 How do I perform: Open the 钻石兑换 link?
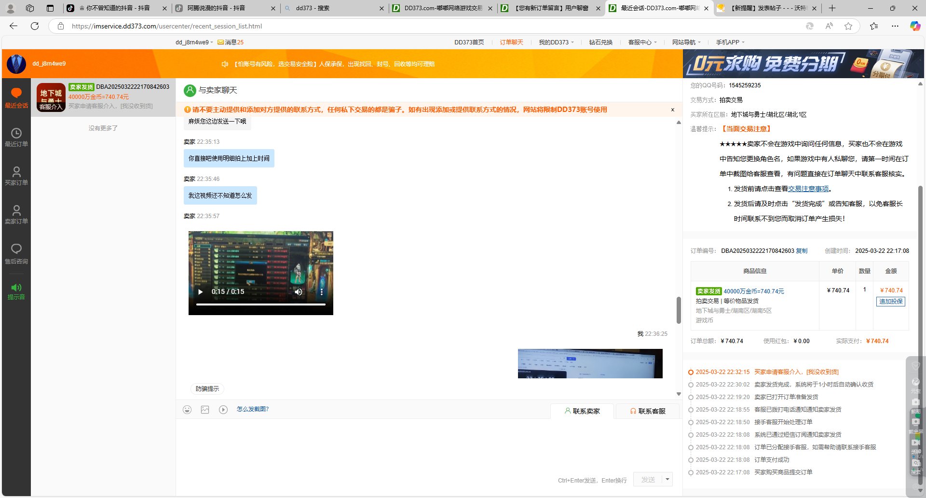pyautogui.click(x=600, y=42)
